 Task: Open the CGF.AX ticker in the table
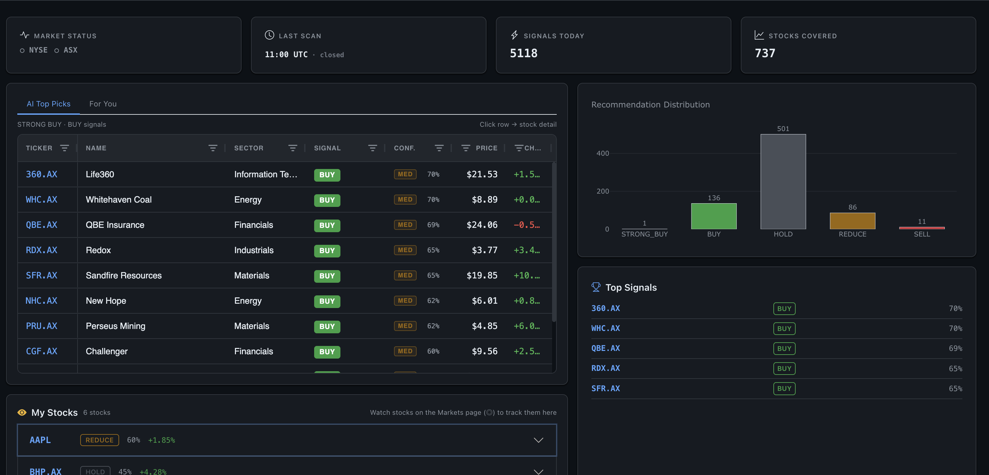tap(42, 352)
